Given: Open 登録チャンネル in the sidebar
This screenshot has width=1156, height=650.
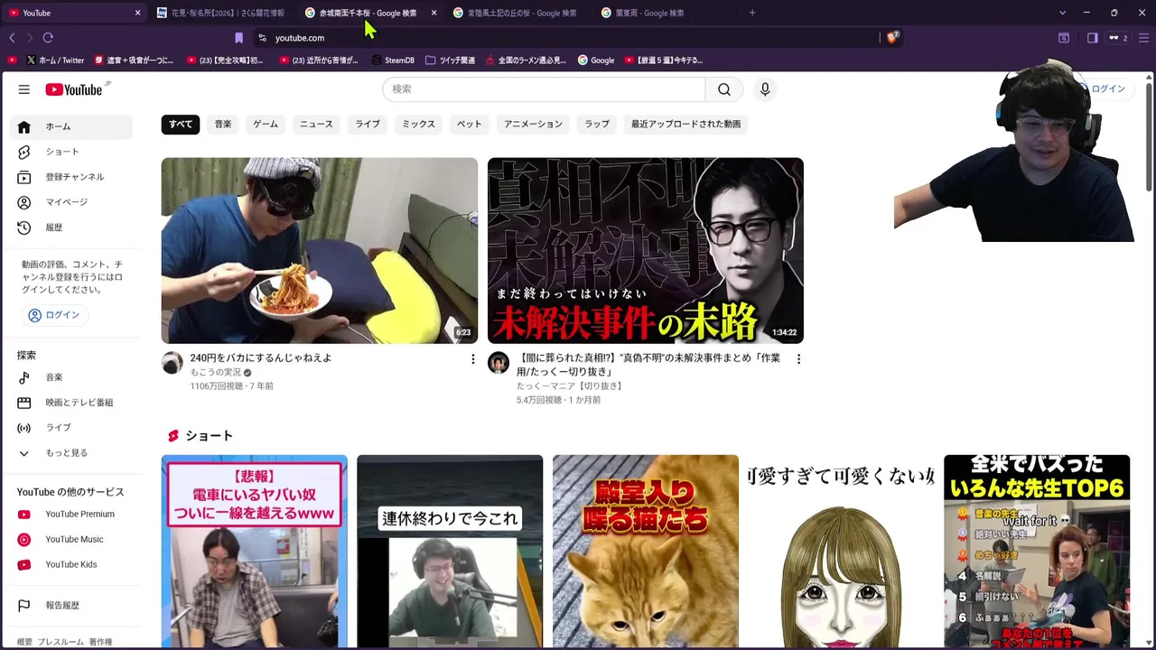Looking at the screenshot, I should pyautogui.click(x=70, y=177).
